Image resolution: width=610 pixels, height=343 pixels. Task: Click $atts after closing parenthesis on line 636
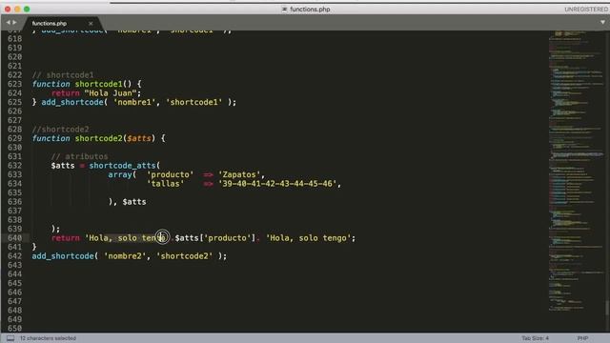tap(134, 202)
